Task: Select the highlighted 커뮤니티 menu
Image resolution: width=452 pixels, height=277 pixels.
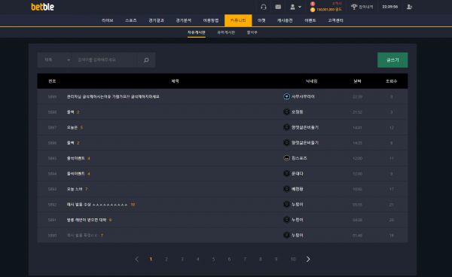Action: click(x=238, y=20)
